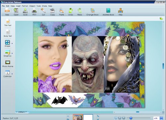The image size is (166, 120).
Task: Click the Copy toolbar icon
Action: tap(52, 11)
